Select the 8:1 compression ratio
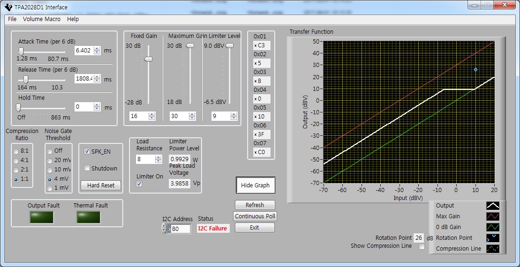This screenshot has height=267, width=520. tap(16, 151)
